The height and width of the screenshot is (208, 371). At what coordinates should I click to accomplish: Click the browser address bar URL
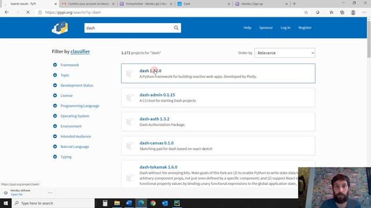coord(73,12)
